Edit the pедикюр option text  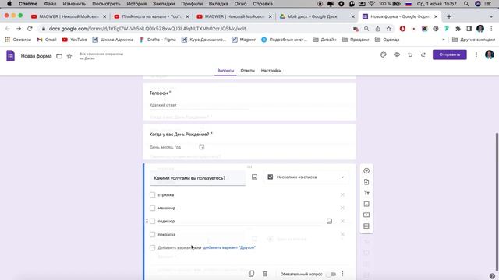click(x=240, y=221)
